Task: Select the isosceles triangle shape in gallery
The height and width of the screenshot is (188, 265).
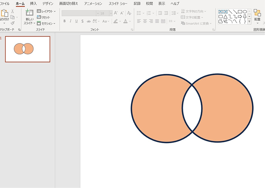Action: [x=225, y=16]
